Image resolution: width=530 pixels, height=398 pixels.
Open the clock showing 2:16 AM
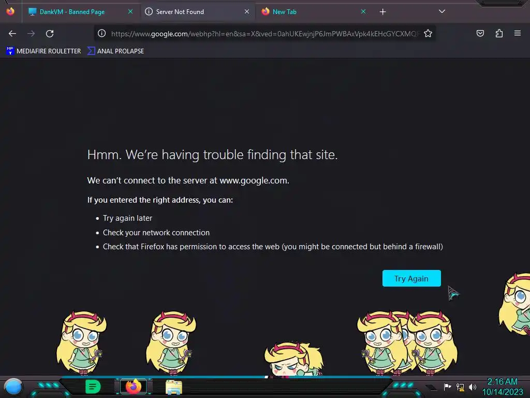[x=502, y=387]
